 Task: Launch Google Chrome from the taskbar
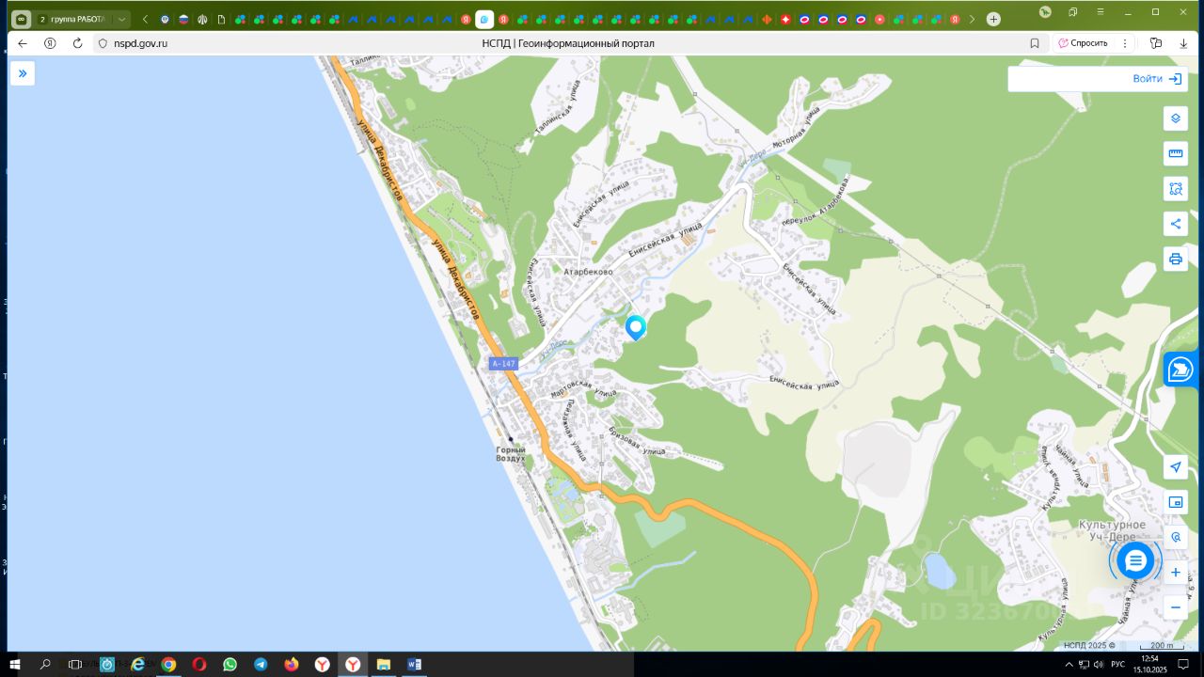point(168,665)
